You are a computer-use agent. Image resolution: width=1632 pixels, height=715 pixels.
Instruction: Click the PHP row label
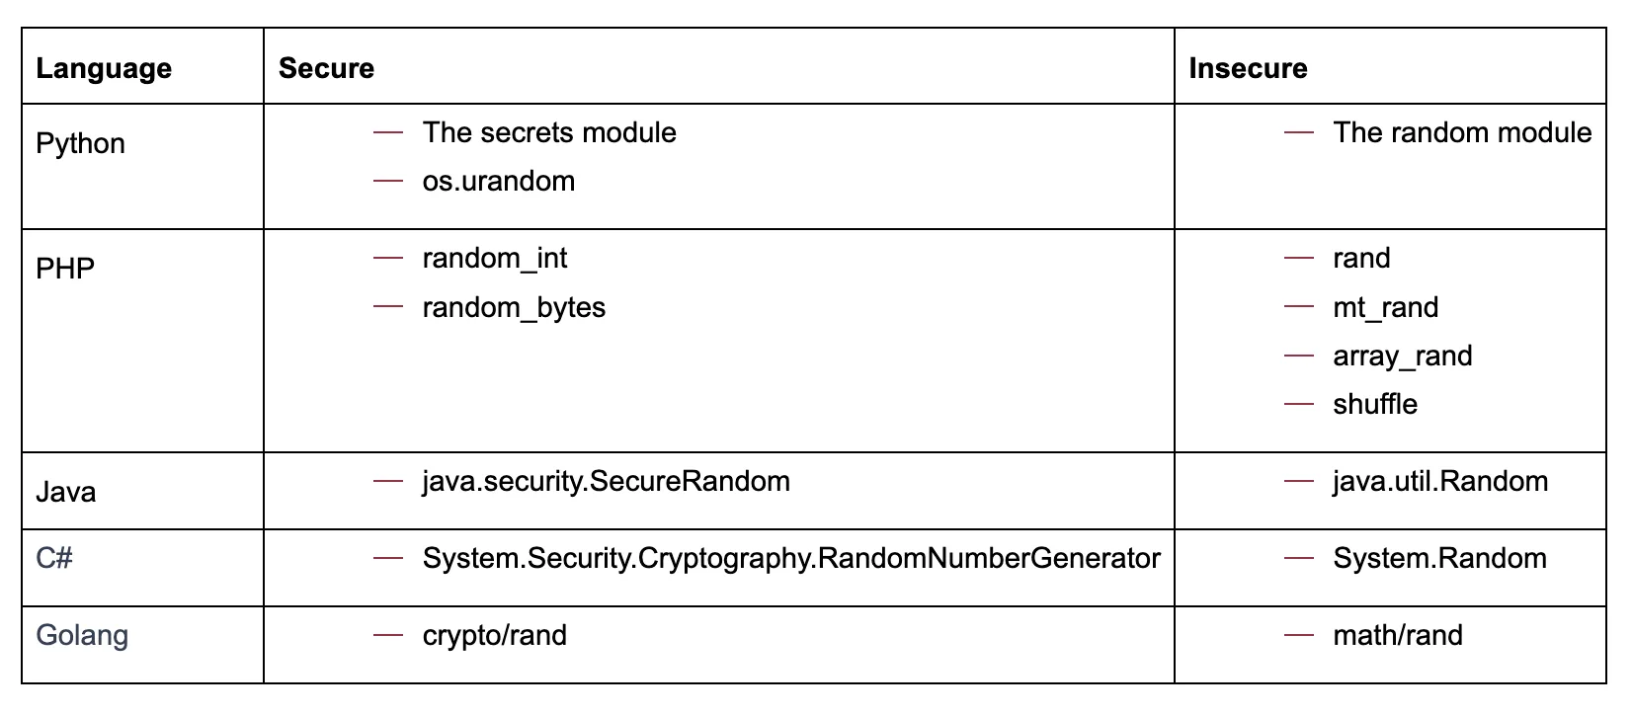[65, 269]
